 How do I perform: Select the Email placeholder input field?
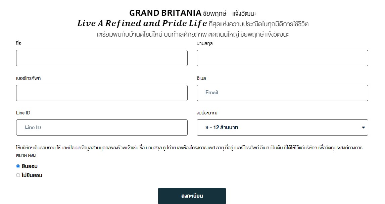(282, 93)
